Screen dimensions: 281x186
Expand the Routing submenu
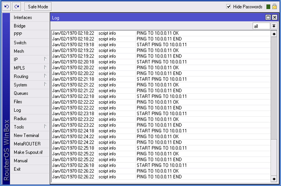tap(29, 76)
